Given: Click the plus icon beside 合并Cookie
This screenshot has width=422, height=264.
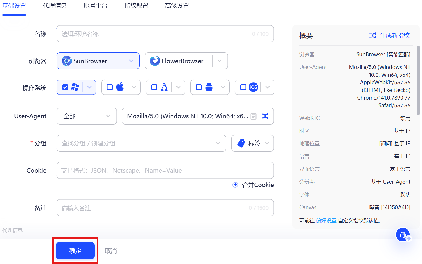Looking at the screenshot, I should (235, 185).
